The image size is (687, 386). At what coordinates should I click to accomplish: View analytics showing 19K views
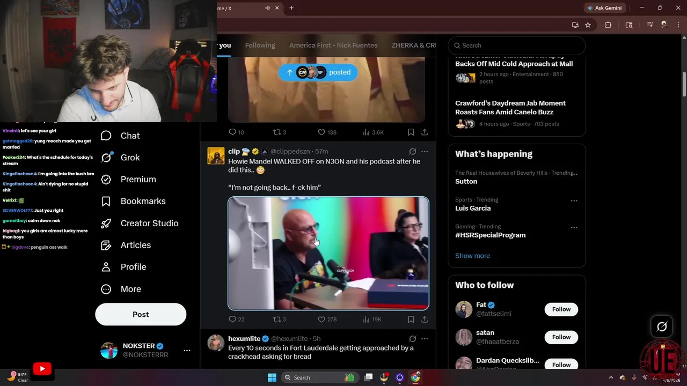pos(372,319)
